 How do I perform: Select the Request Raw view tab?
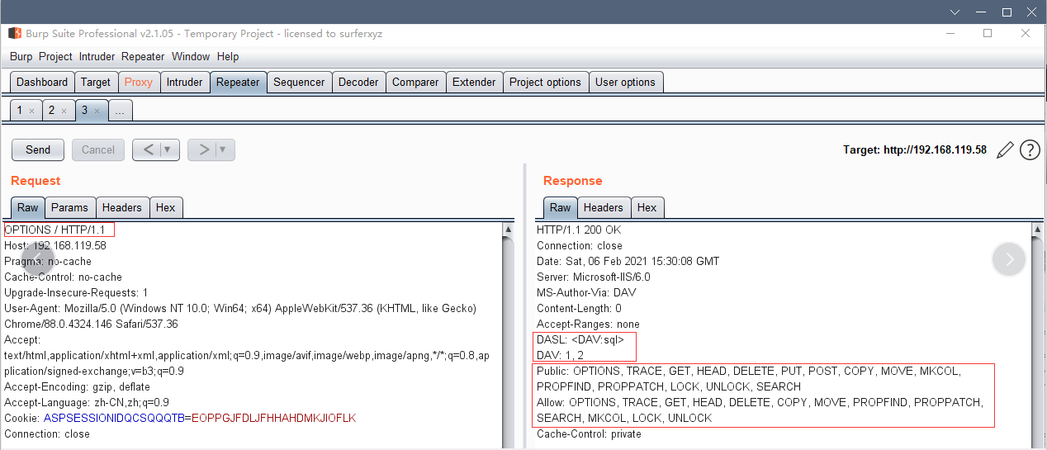coord(28,207)
